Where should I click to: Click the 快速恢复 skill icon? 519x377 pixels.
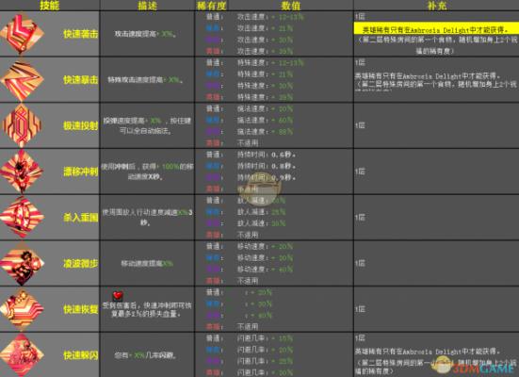coord(22,309)
